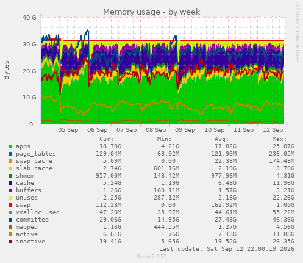The image size is (303, 263).
Task: Click the '09 Sep' x-axis label
Action: pyautogui.click(x=185, y=130)
